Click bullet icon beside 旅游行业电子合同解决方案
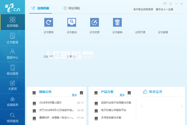Image resolution: width=187 pixels, height=125 pixels. pyautogui.click(x=96, y=103)
